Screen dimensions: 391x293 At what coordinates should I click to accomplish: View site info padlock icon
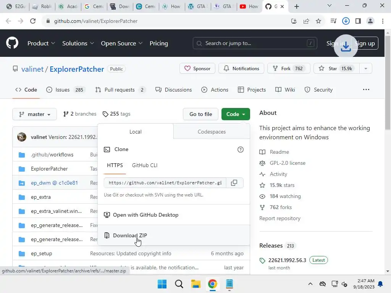click(x=48, y=21)
